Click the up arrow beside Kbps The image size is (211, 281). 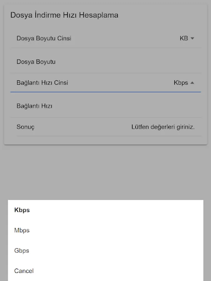tap(192, 83)
